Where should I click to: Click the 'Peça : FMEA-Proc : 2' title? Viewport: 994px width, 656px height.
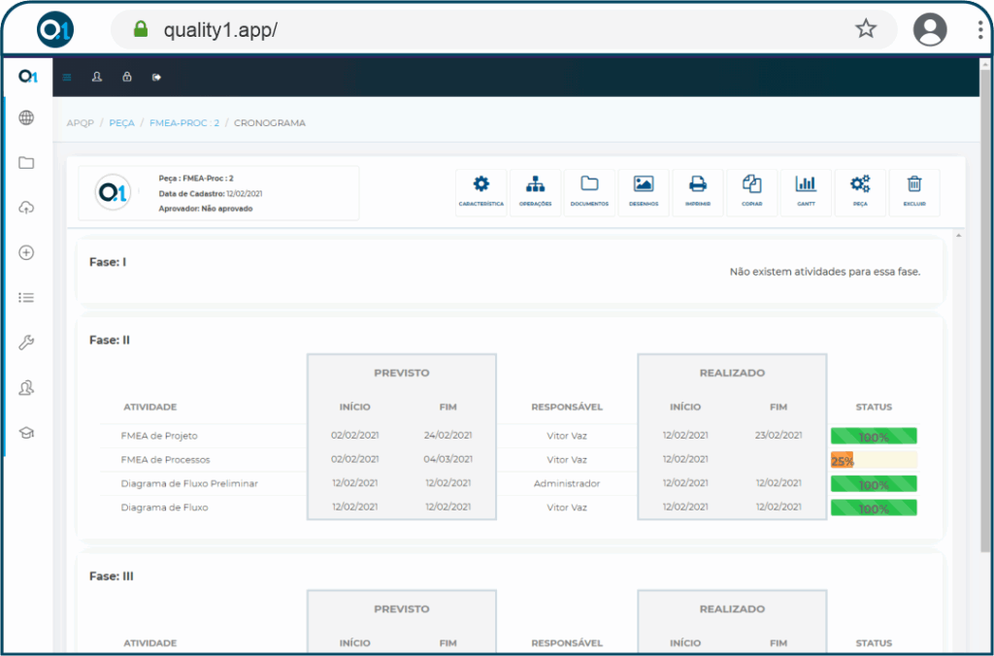[x=196, y=179]
